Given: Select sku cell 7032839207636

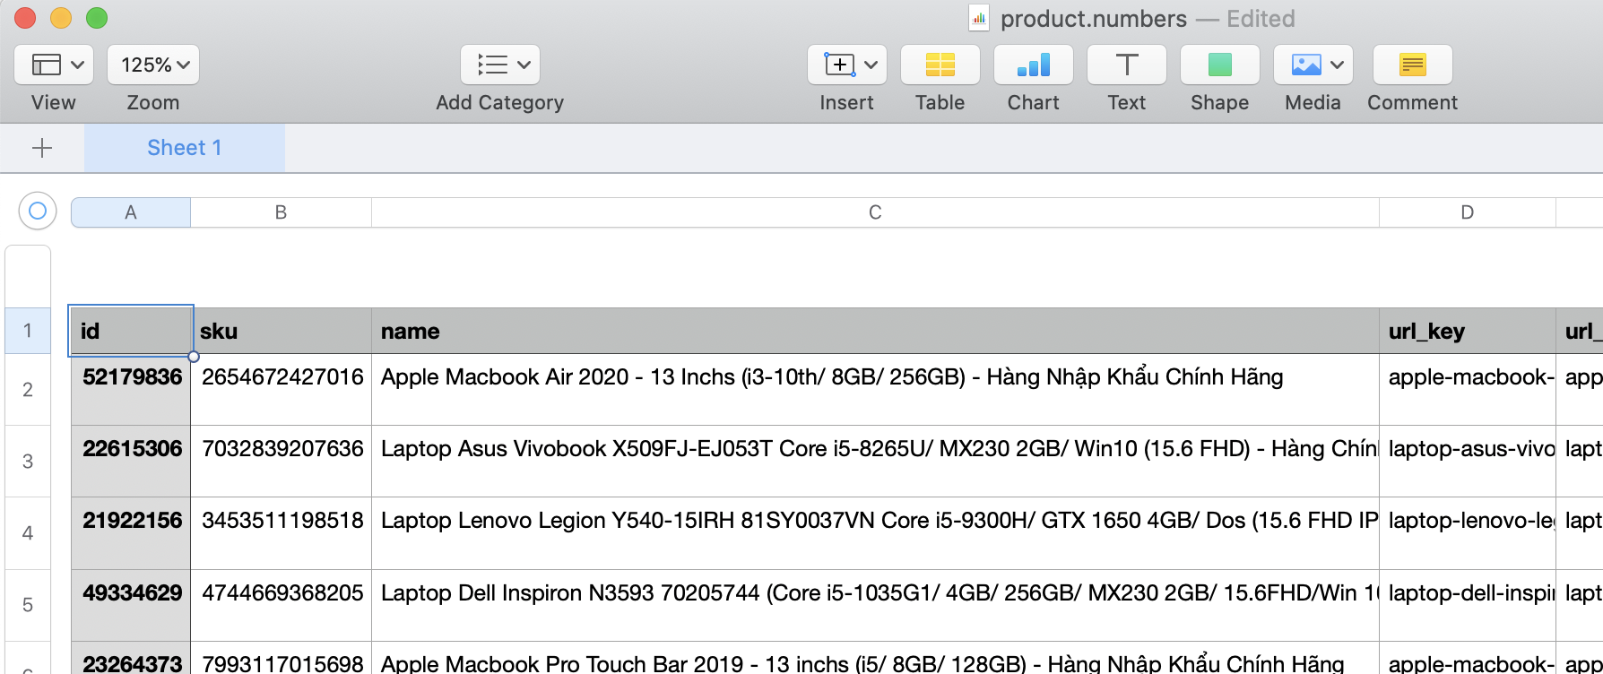Looking at the screenshot, I should point(282,462).
